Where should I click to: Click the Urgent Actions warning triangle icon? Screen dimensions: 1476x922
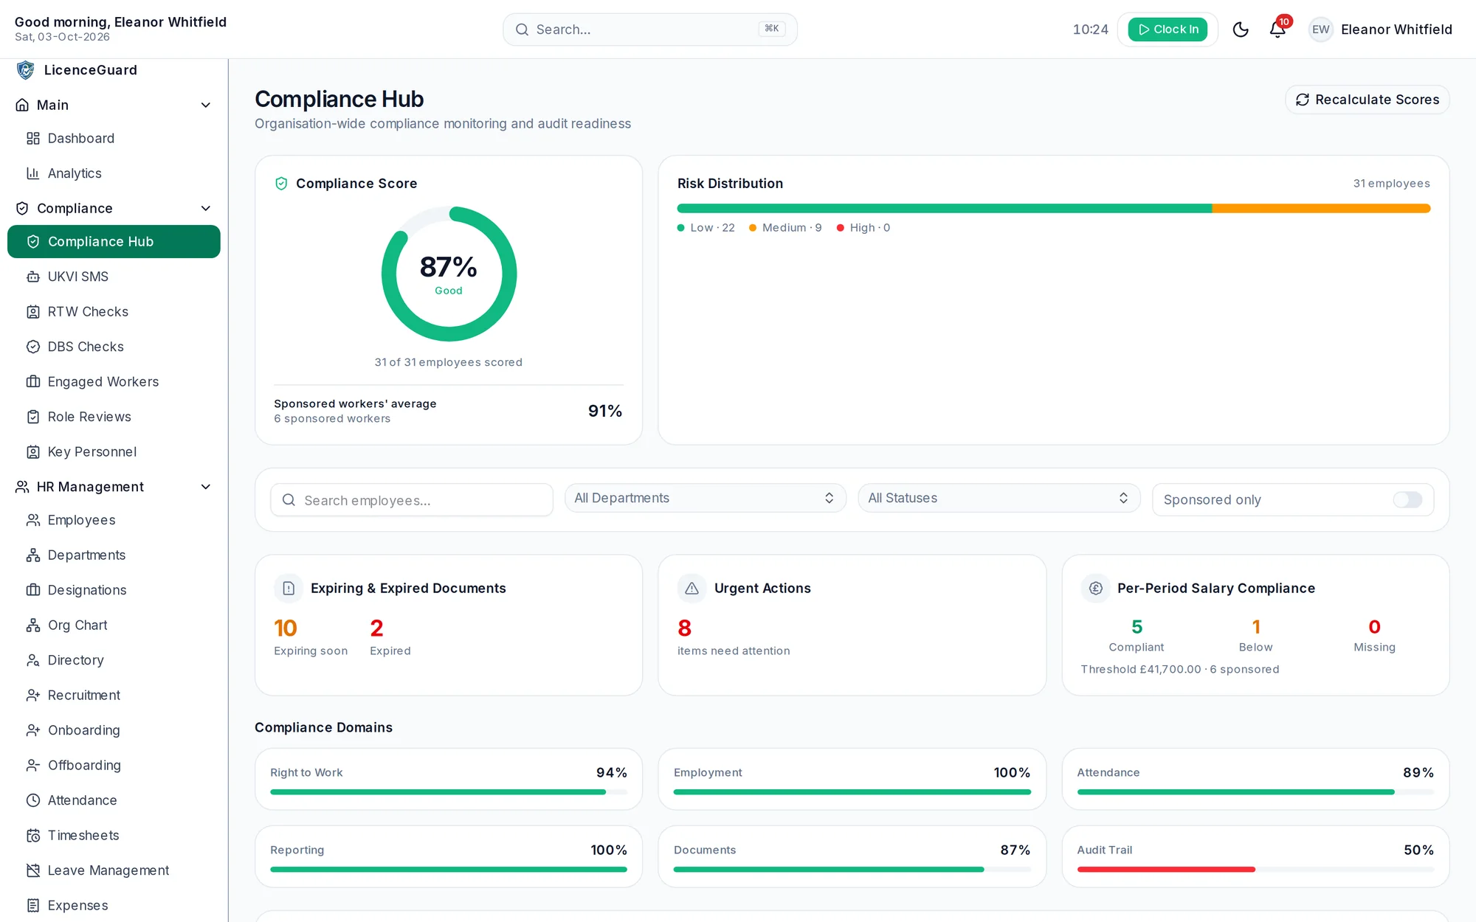tap(692, 589)
